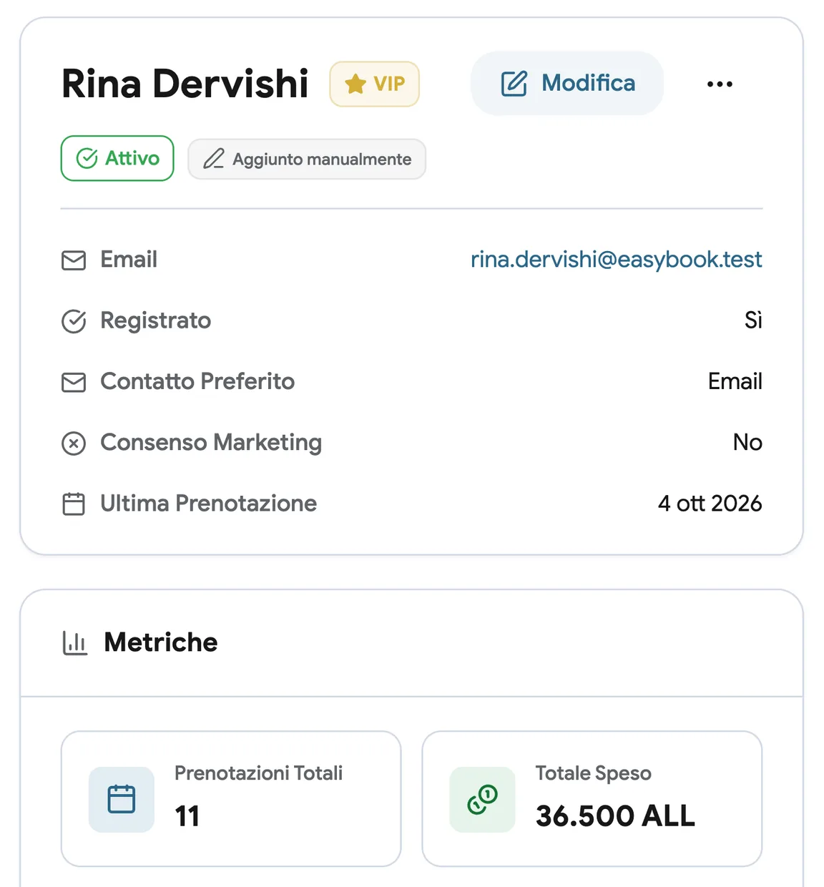Click the Aggiunto manualmente tag

pyautogui.click(x=307, y=159)
